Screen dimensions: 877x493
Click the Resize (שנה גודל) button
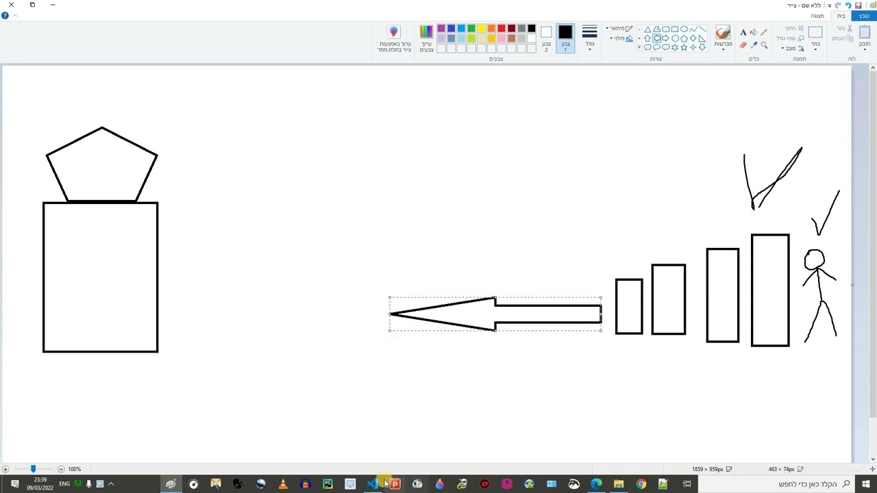coord(790,38)
